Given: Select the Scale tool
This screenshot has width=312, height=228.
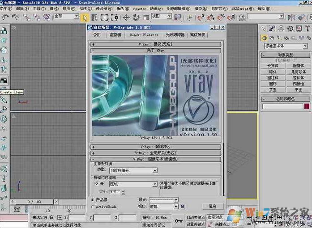Looking at the screenshot, I should point(146,18).
